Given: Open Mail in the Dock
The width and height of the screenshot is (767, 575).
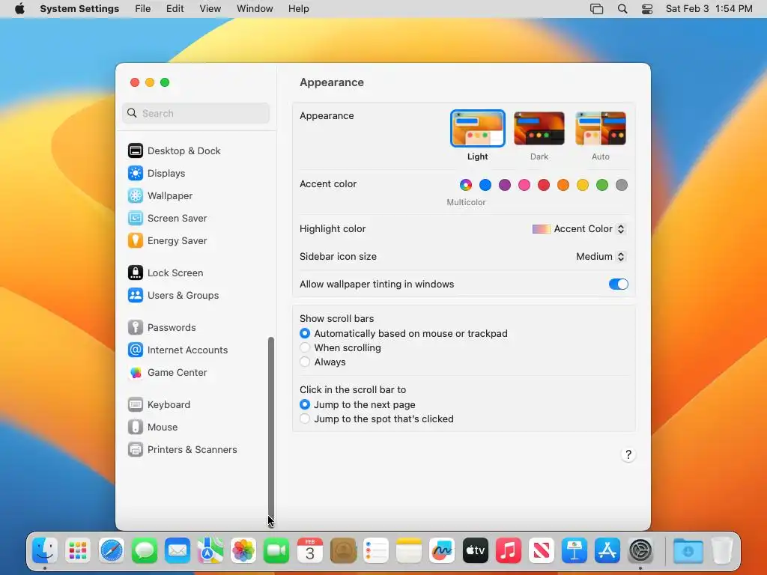Looking at the screenshot, I should pos(177,550).
